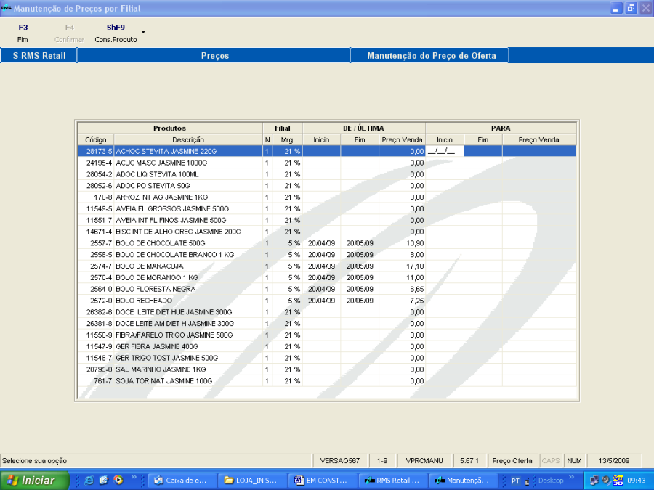Switch to RMS Retail taskbar button

(392, 481)
